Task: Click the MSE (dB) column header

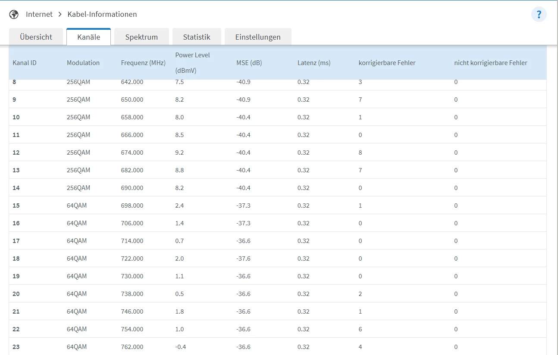Action: pos(249,63)
